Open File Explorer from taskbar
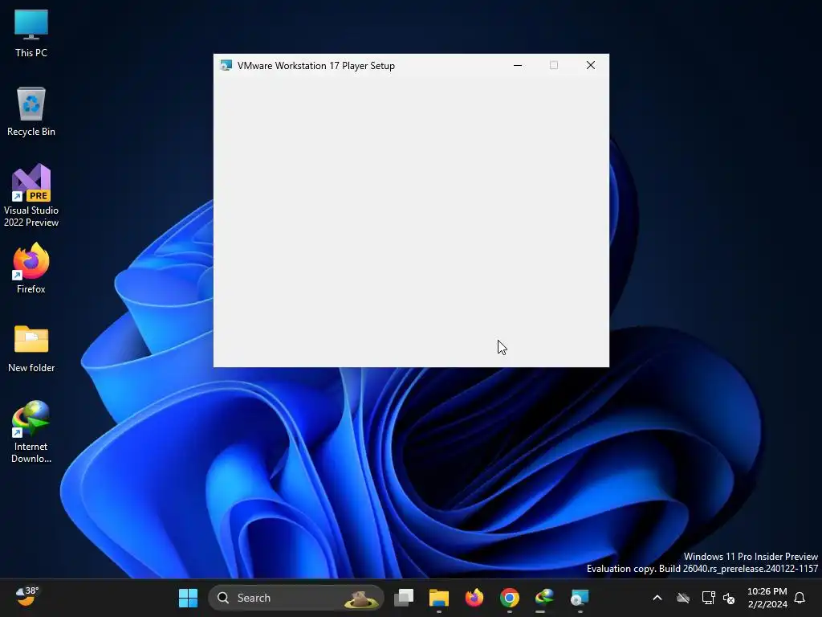 coord(439,598)
